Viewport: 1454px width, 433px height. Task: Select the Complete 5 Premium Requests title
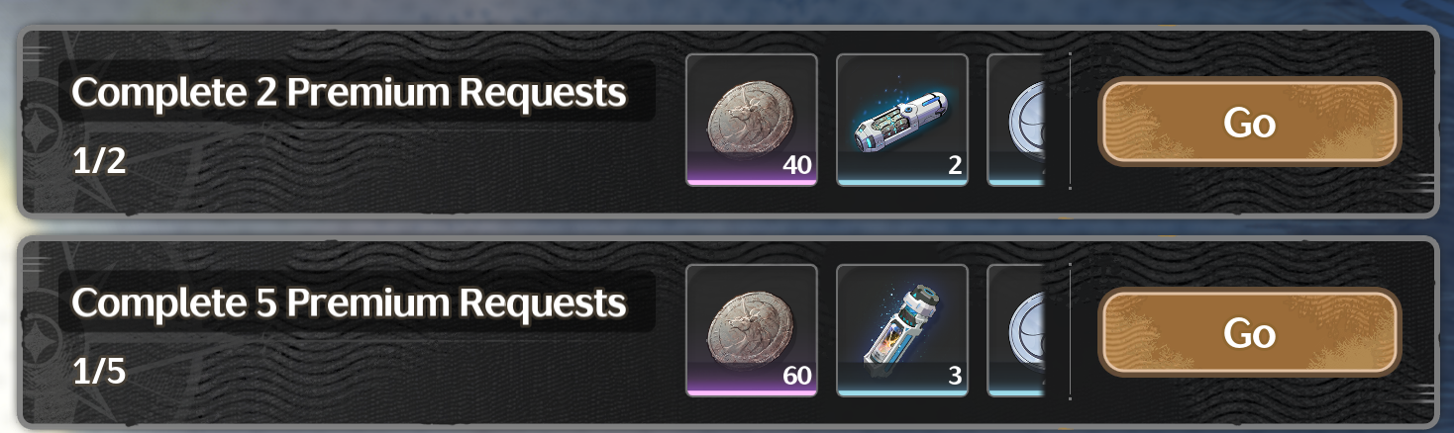click(349, 303)
